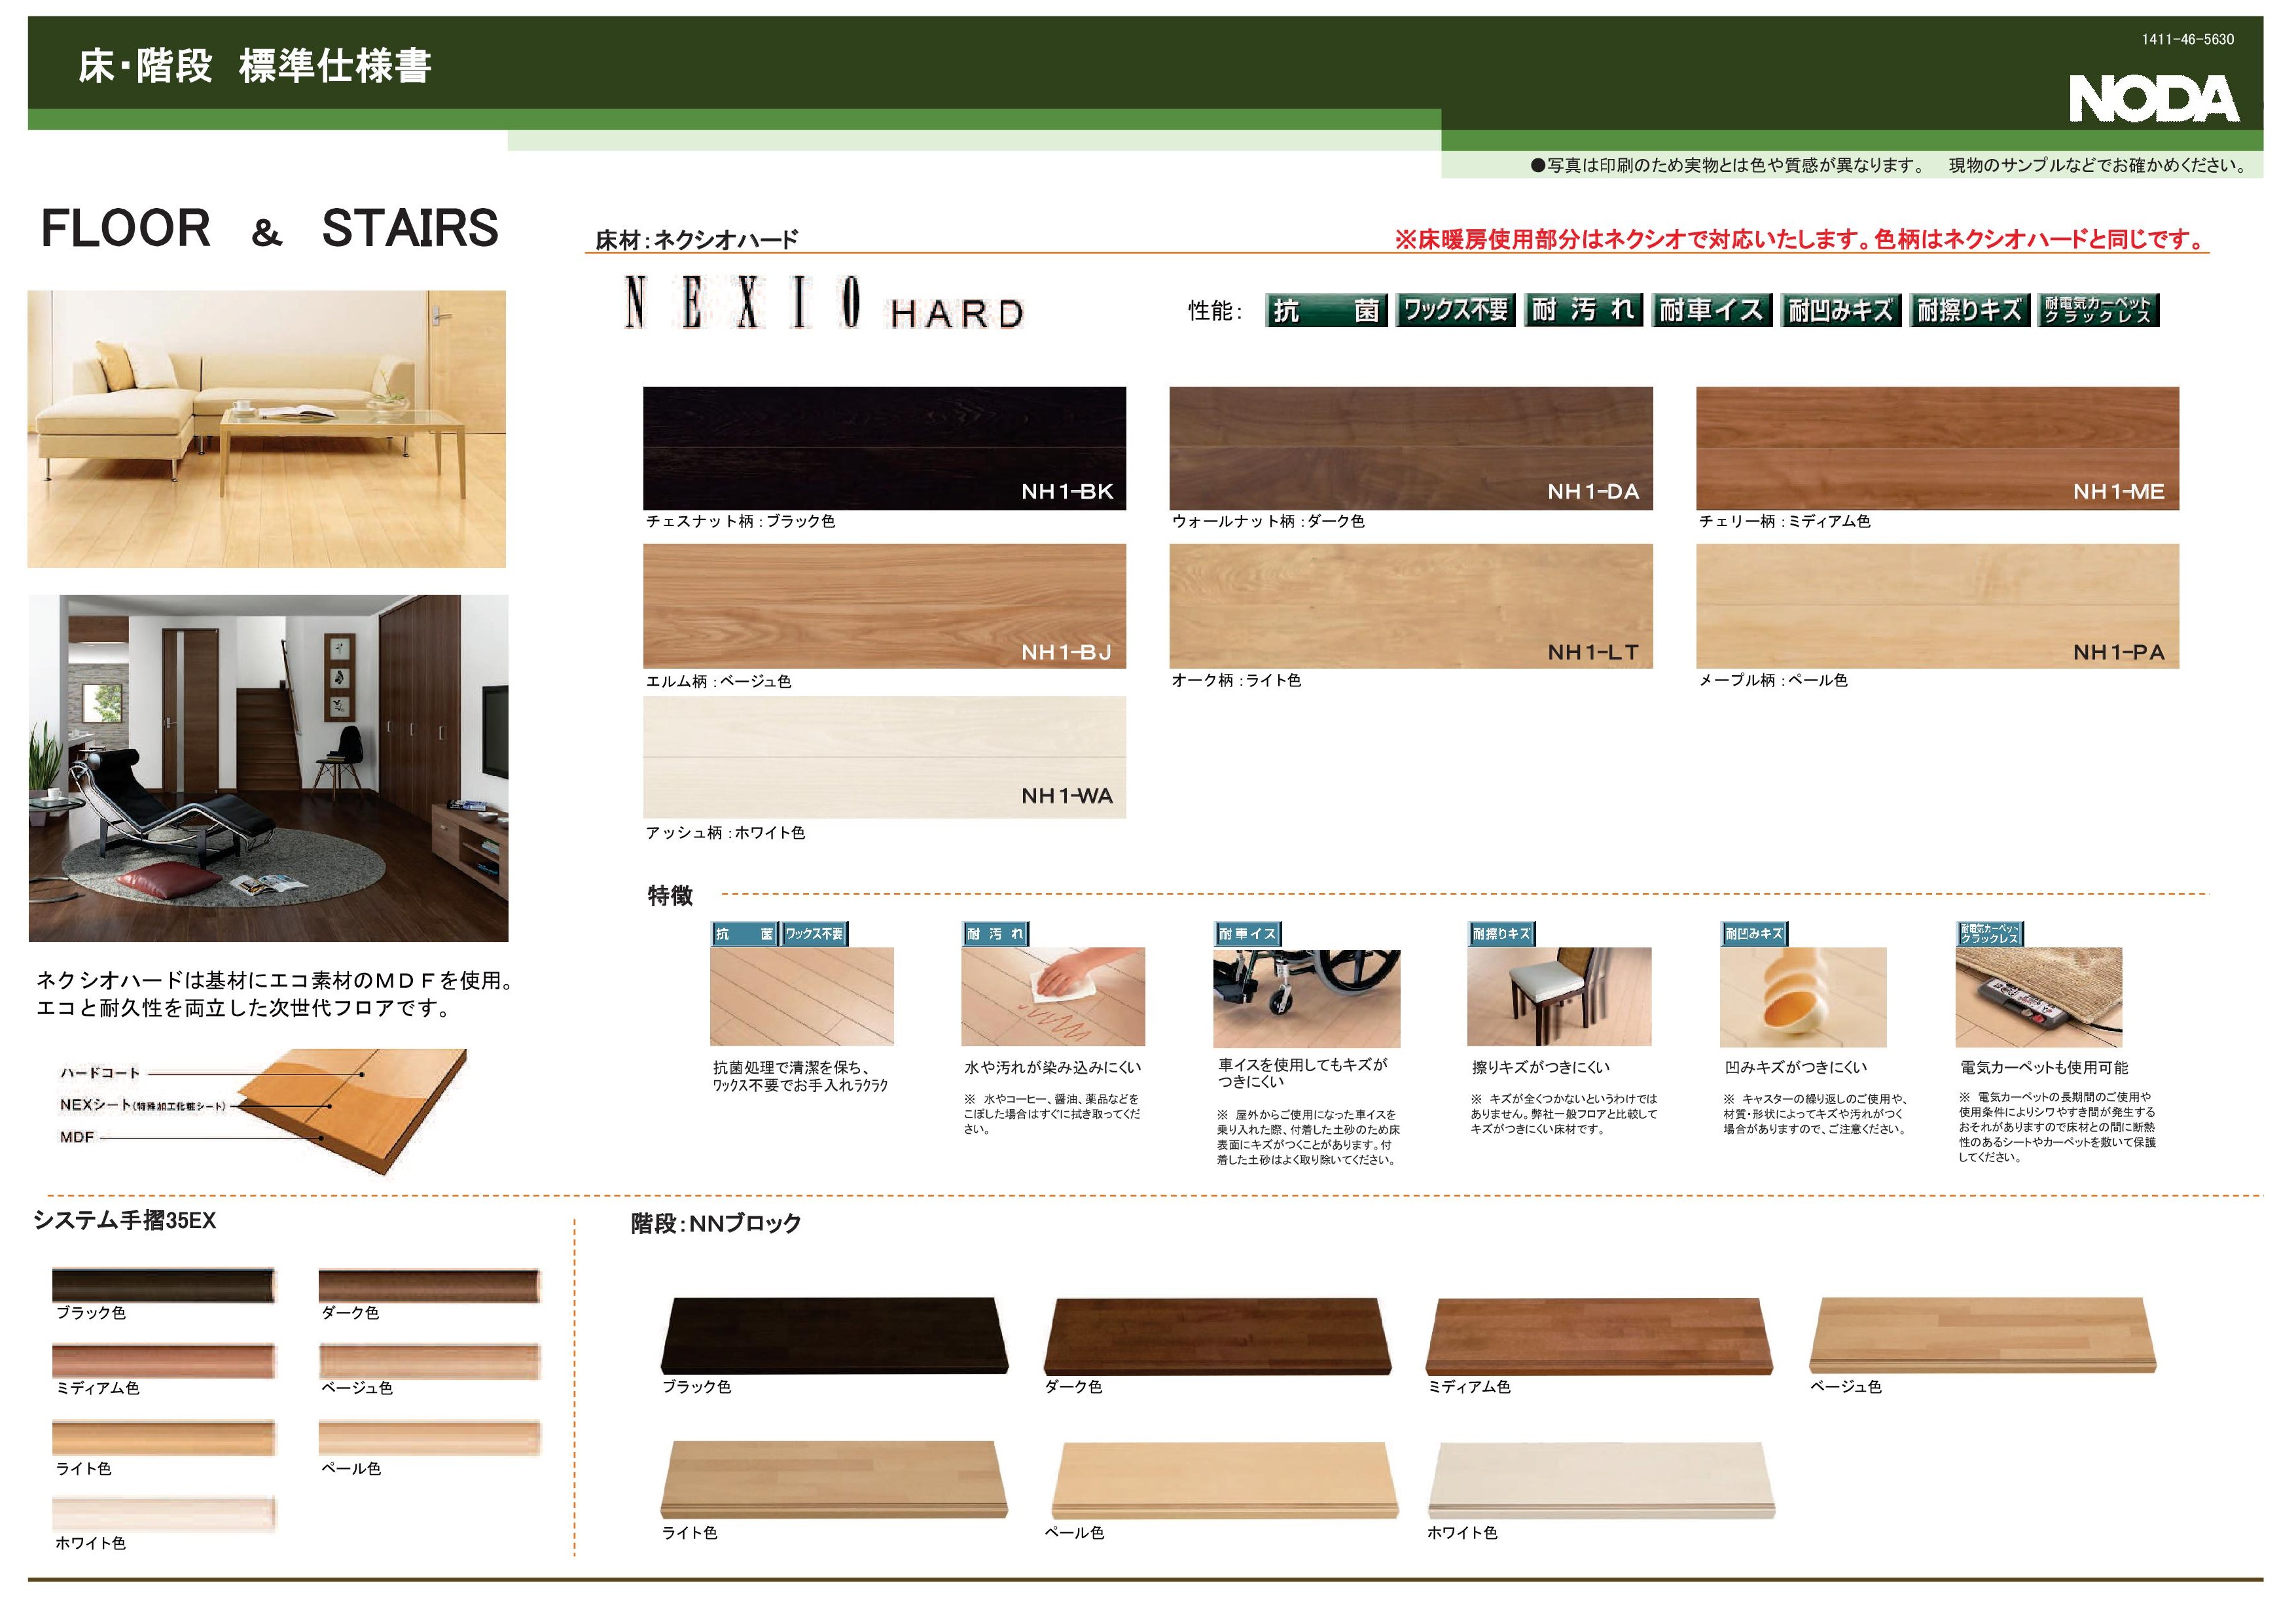
Task: Choose the ベージュ色 NNブロック stair tread
Action: (1983, 1336)
